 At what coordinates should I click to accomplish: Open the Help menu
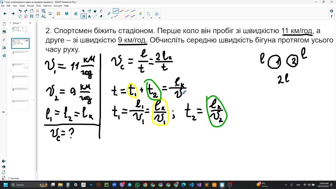pos(66,6)
